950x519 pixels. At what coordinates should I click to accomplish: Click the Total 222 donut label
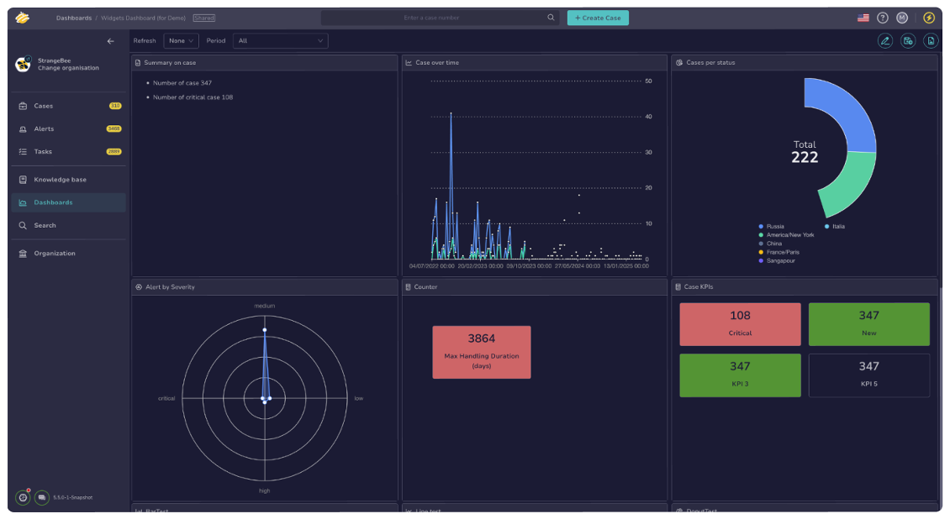click(805, 152)
